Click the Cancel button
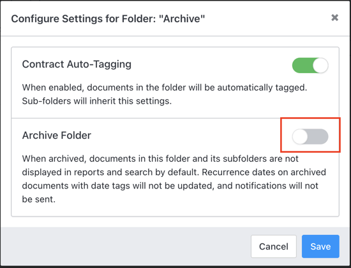351x268 pixels. 274,246
